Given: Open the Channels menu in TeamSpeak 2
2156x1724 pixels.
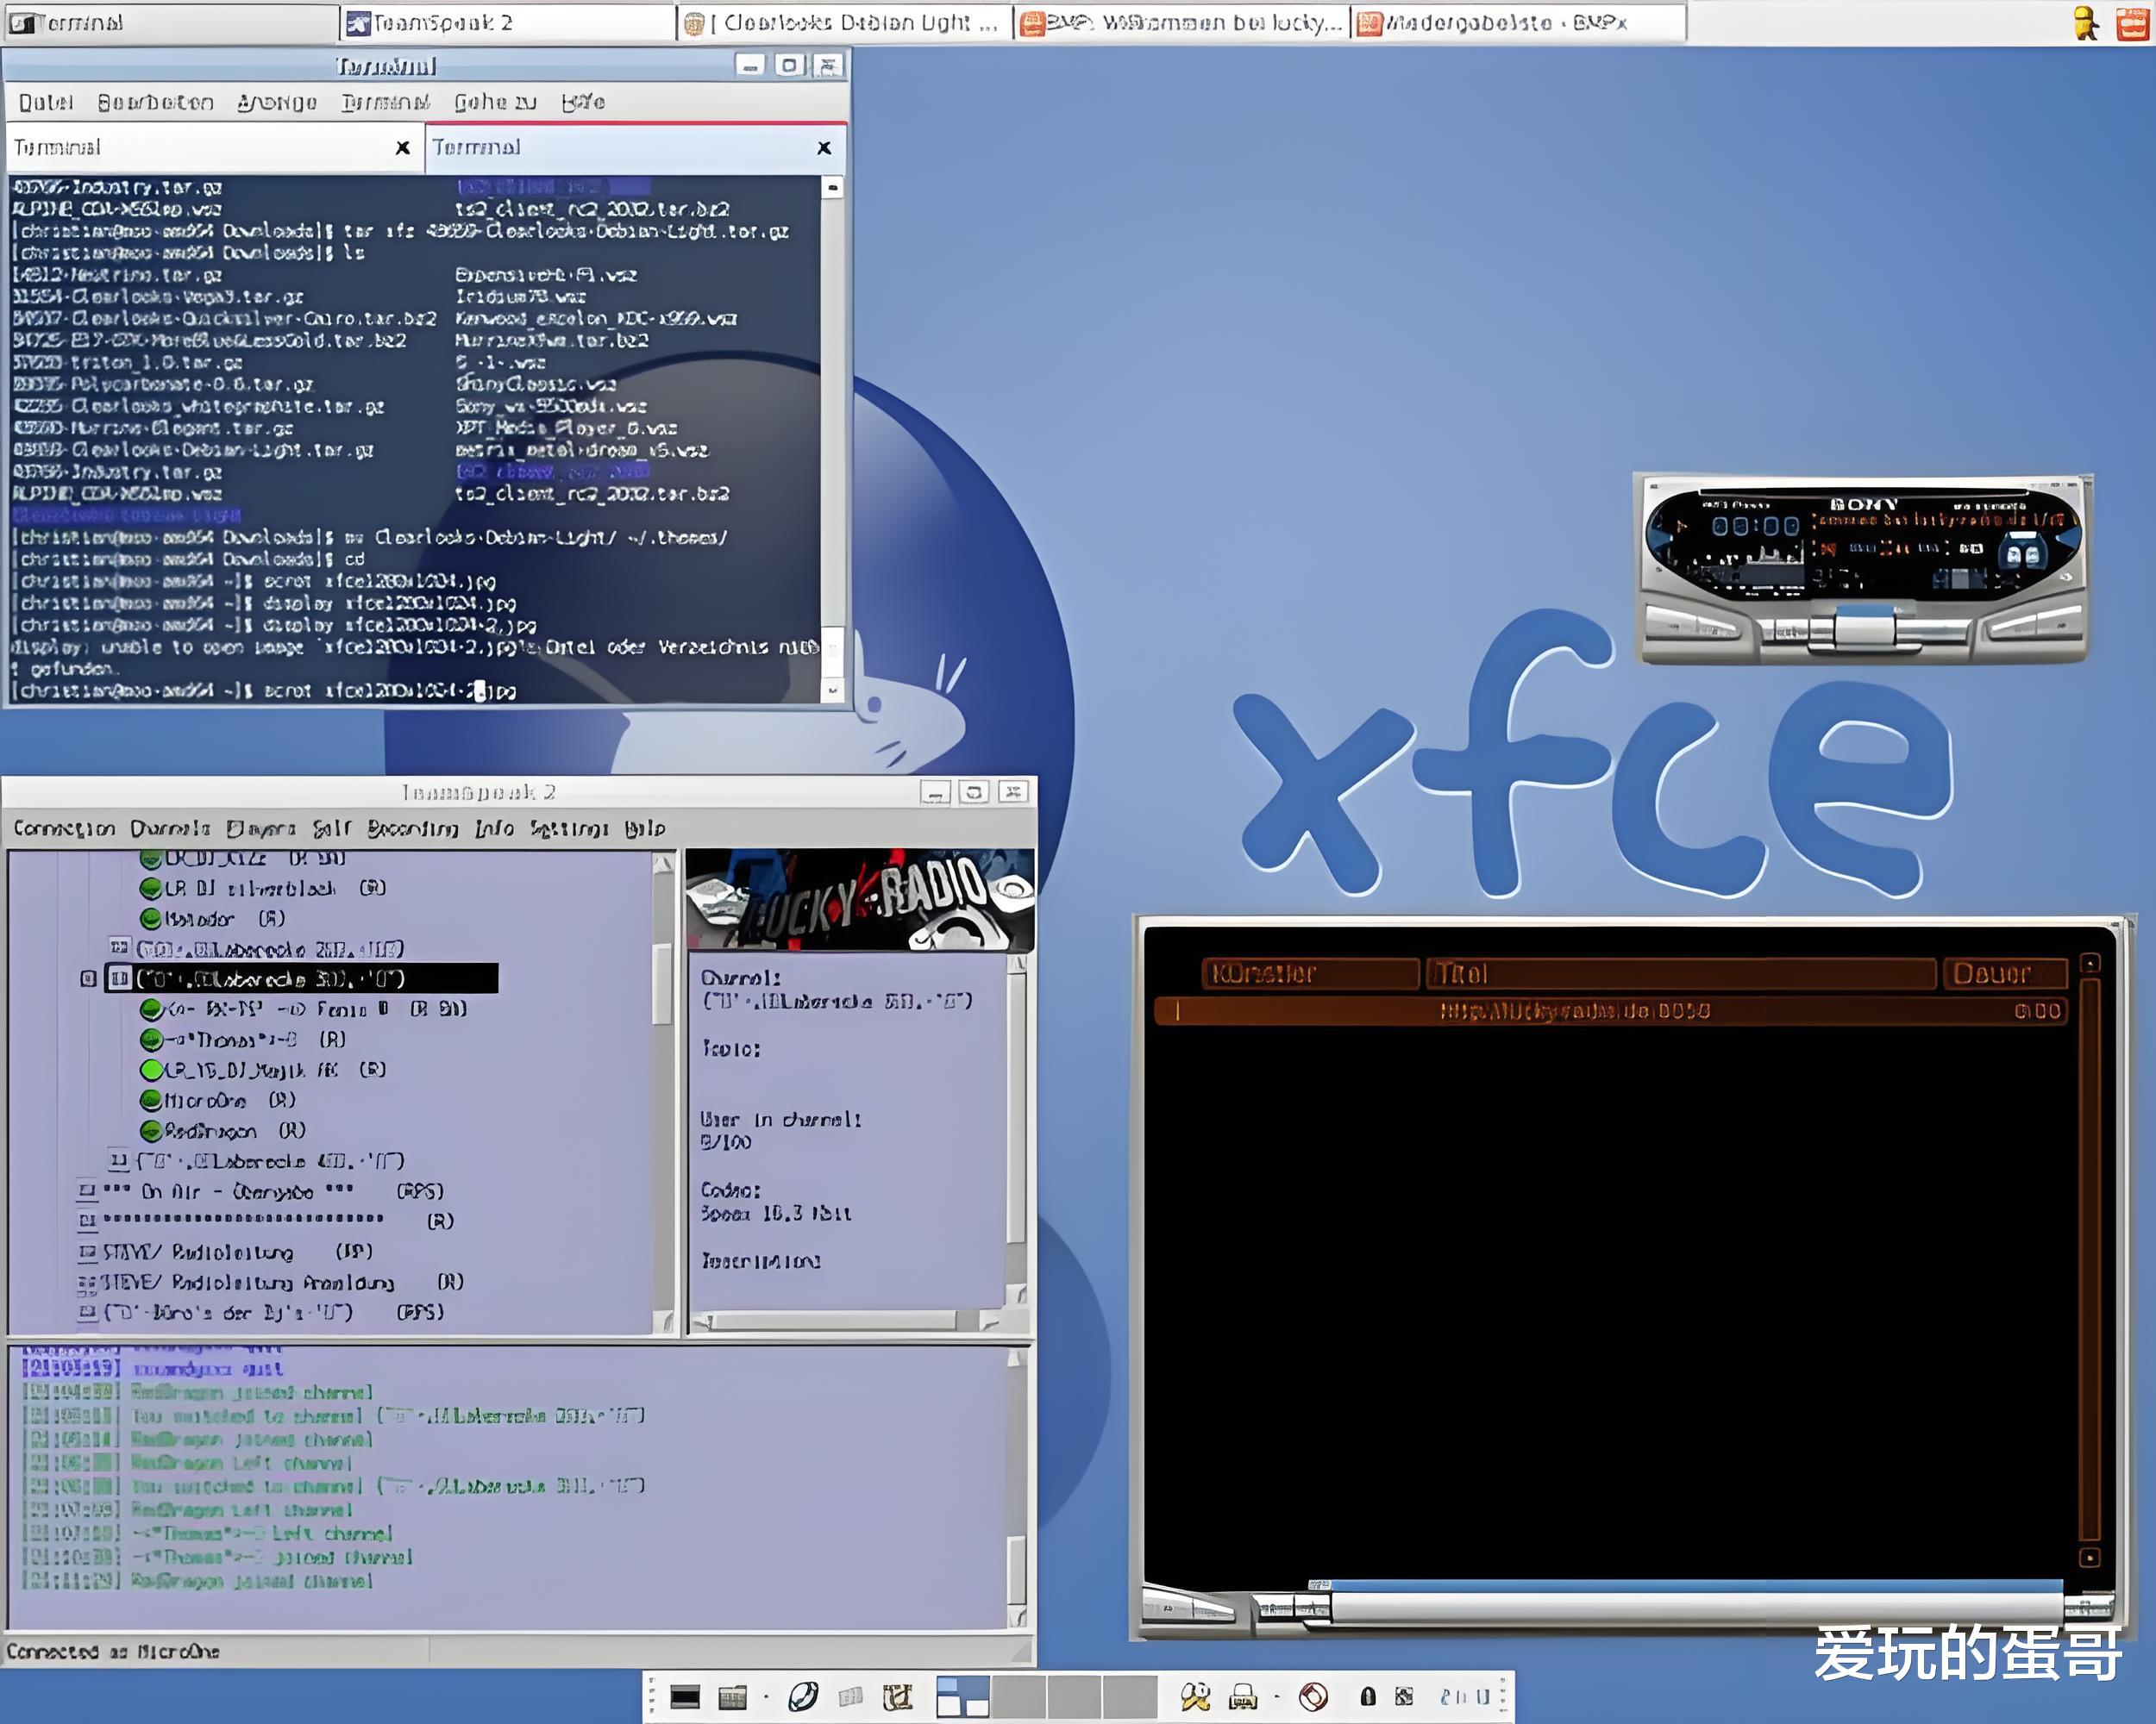Looking at the screenshot, I should (170, 828).
